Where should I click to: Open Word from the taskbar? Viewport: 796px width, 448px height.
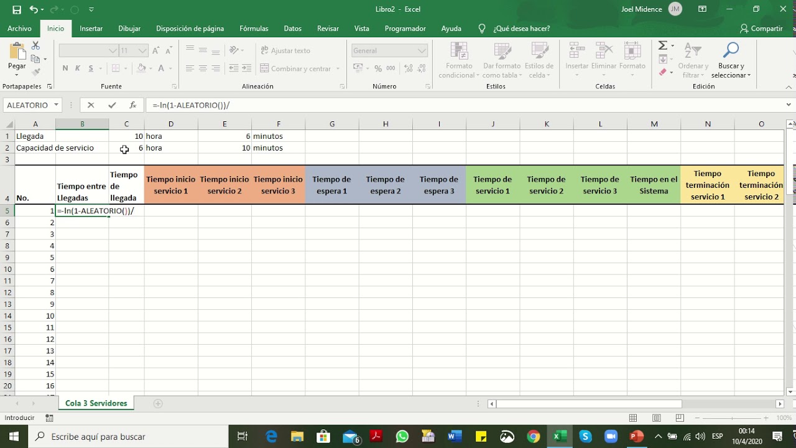[x=455, y=436]
